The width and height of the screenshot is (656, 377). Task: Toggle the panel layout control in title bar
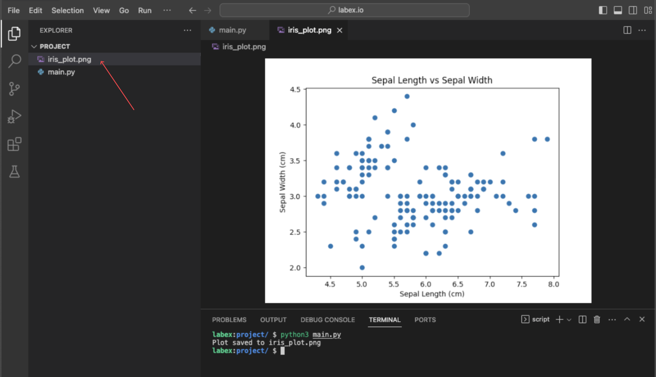[x=617, y=10]
